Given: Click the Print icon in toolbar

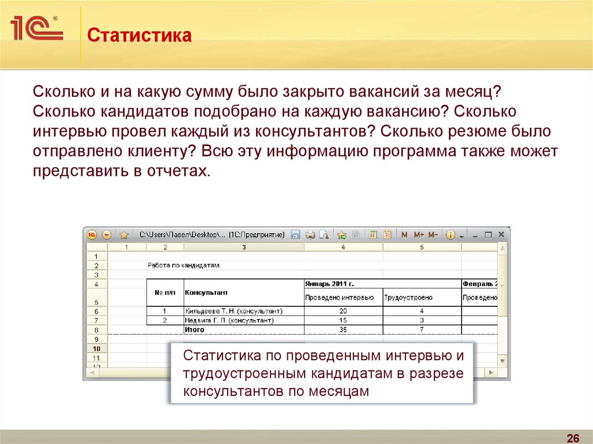Looking at the screenshot, I should pyautogui.click(x=310, y=235).
